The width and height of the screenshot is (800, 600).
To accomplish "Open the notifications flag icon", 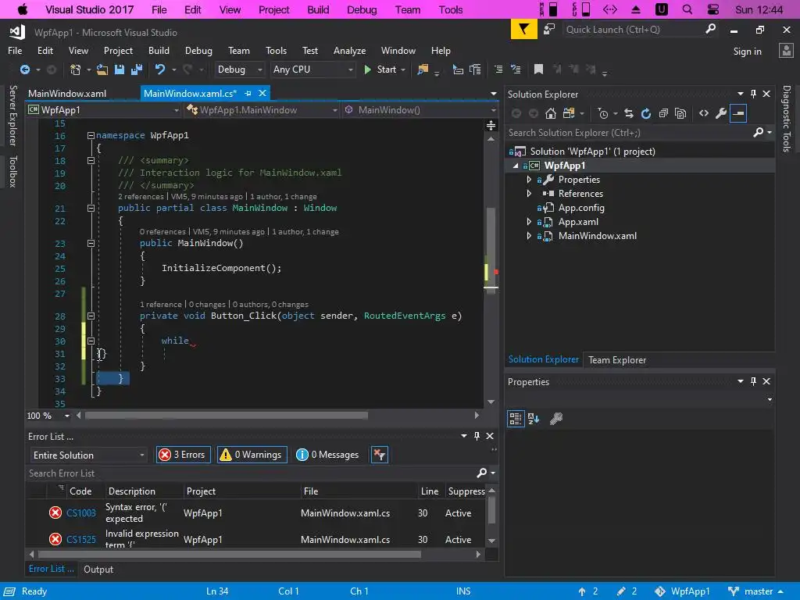I will 524,30.
